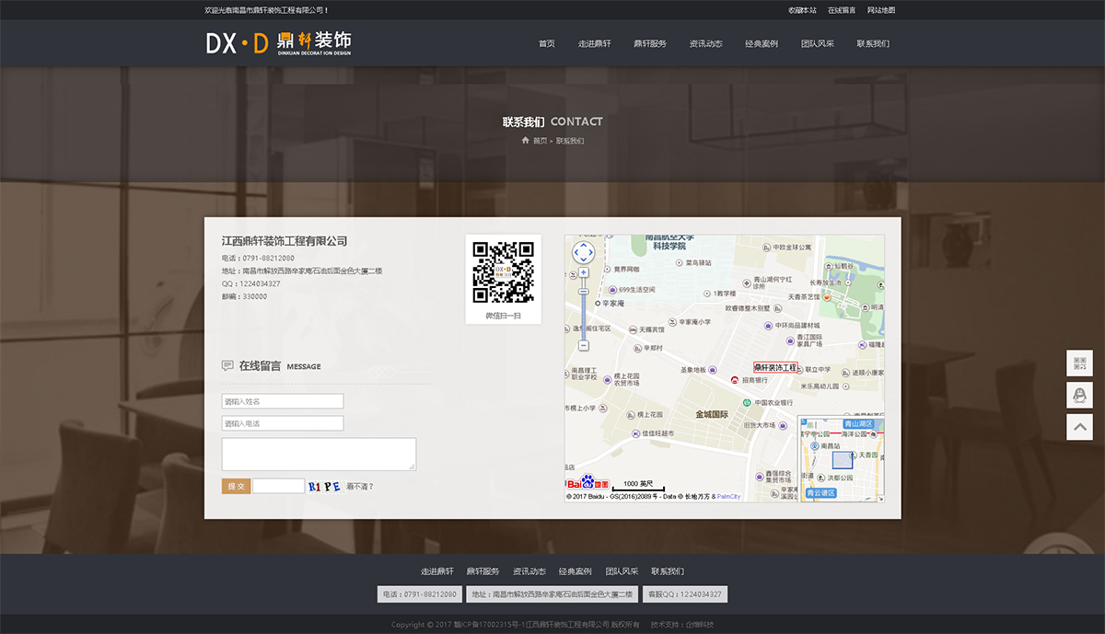Click the 南昌站 icon in the overview map
This screenshot has width=1105, height=634.
pyautogui.click(x=814, y=445)
